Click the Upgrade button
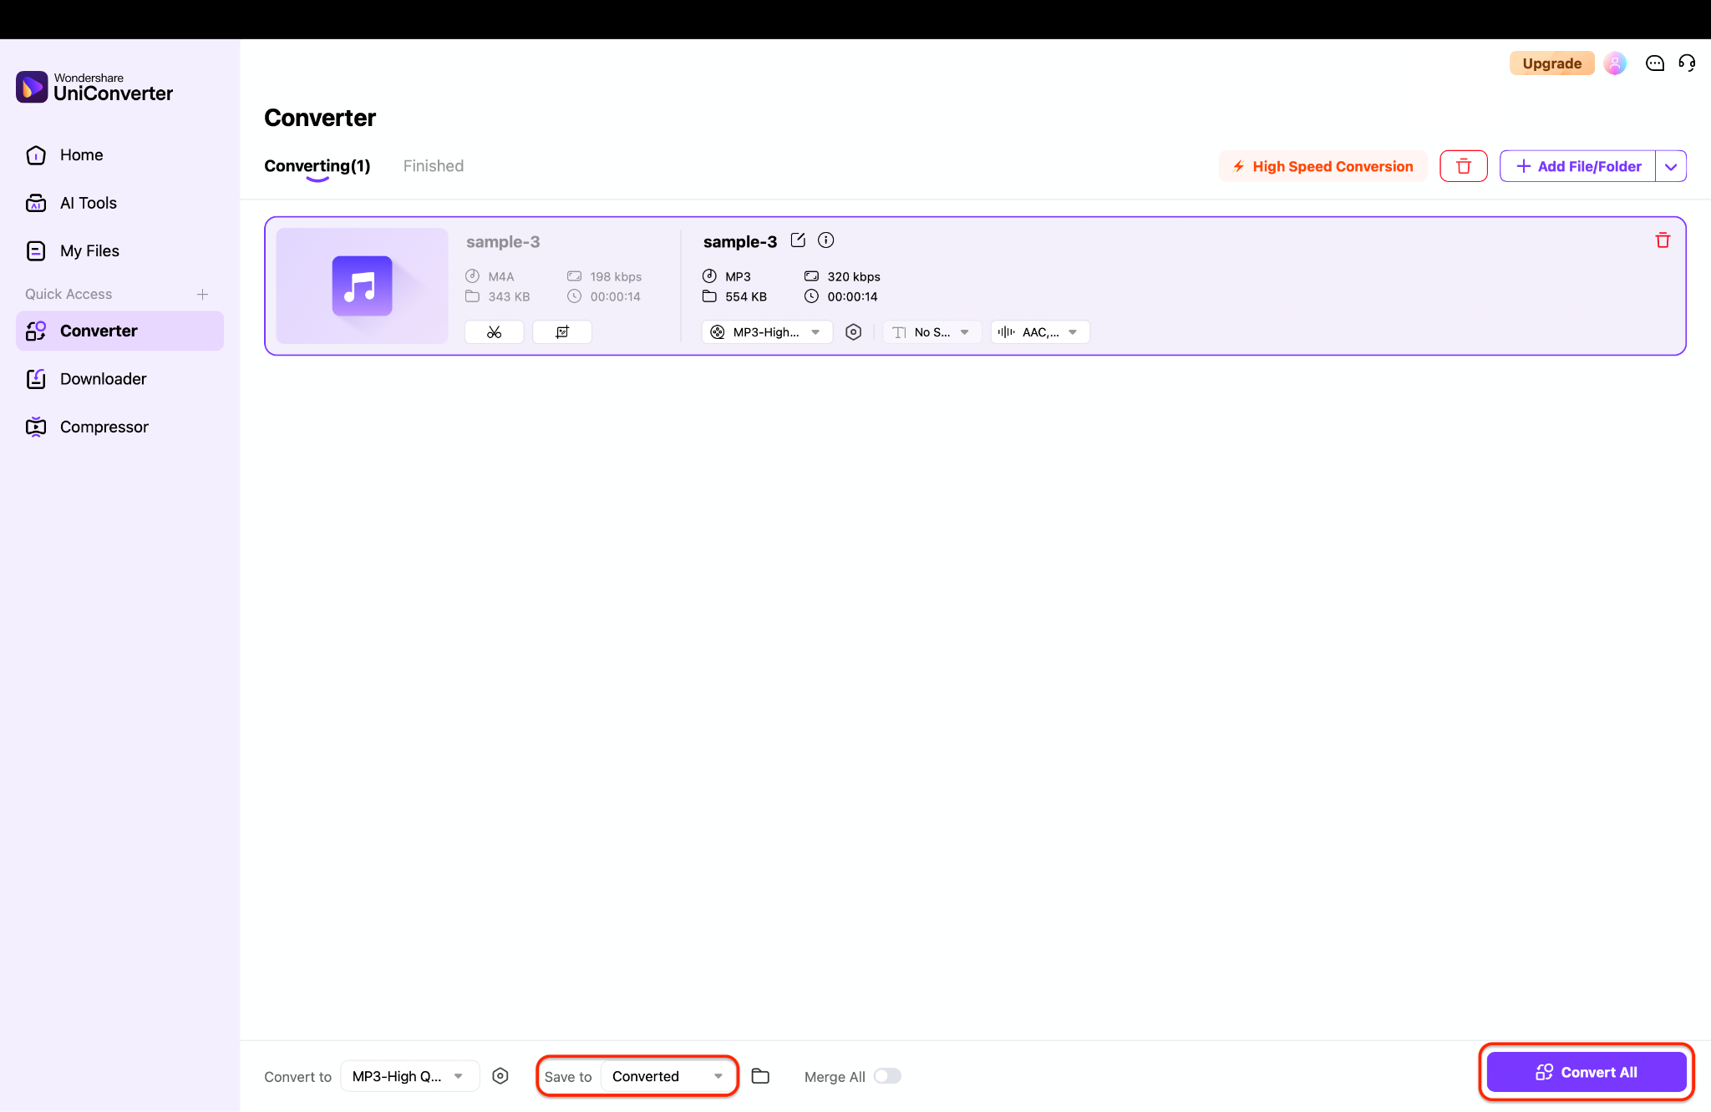 [x=1551, y=63]
